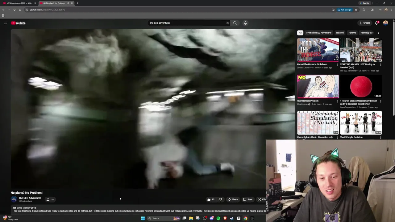
Task: Open options menu for 1 Hour of Silence video
Action: click(380, 101)
